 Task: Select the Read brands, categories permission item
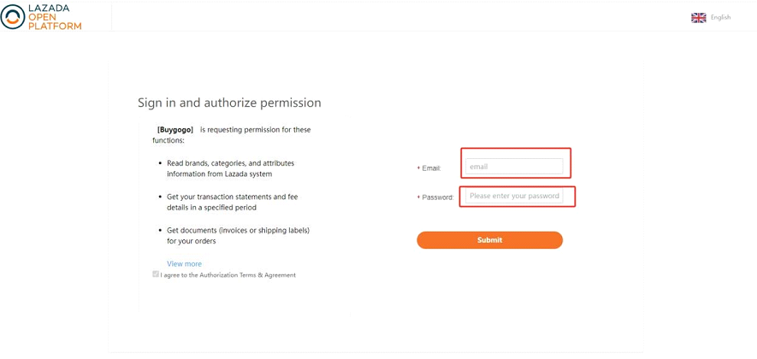[230, 168]
